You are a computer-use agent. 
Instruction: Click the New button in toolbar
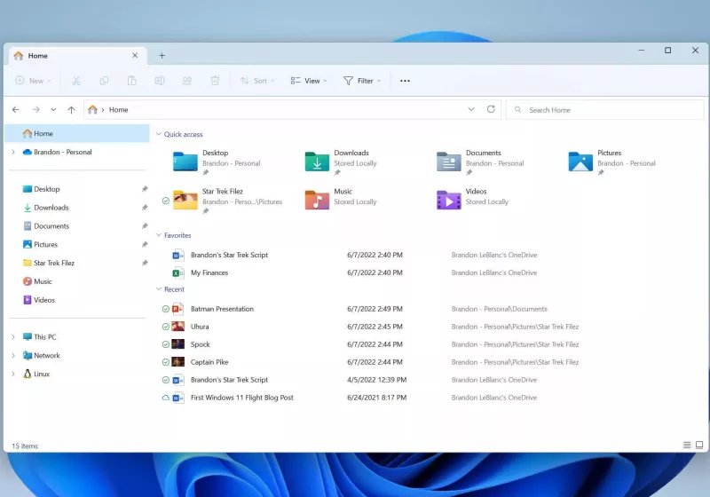point(33,81)
